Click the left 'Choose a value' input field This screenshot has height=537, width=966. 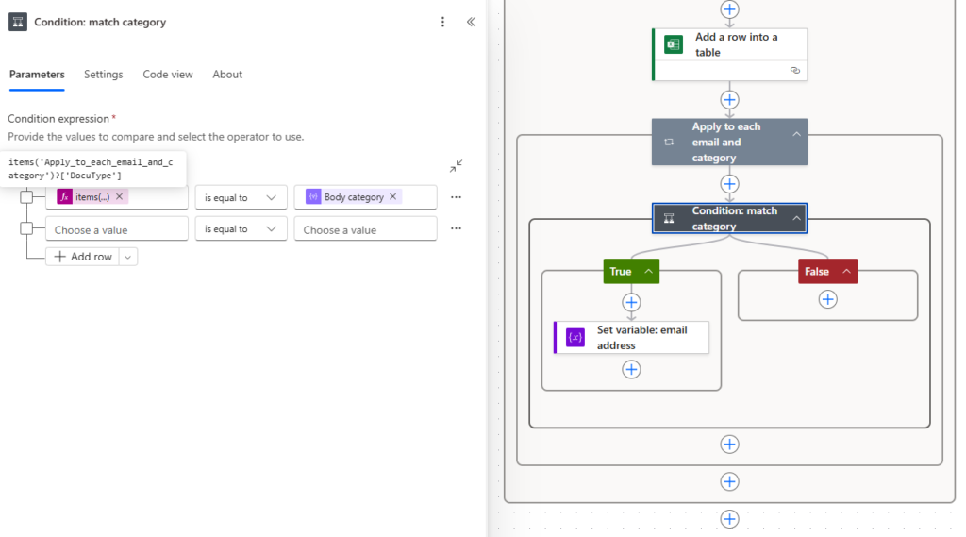coord(117,228)
